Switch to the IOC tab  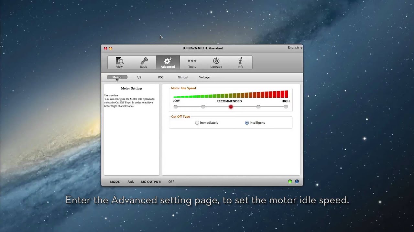pos(161,77)
